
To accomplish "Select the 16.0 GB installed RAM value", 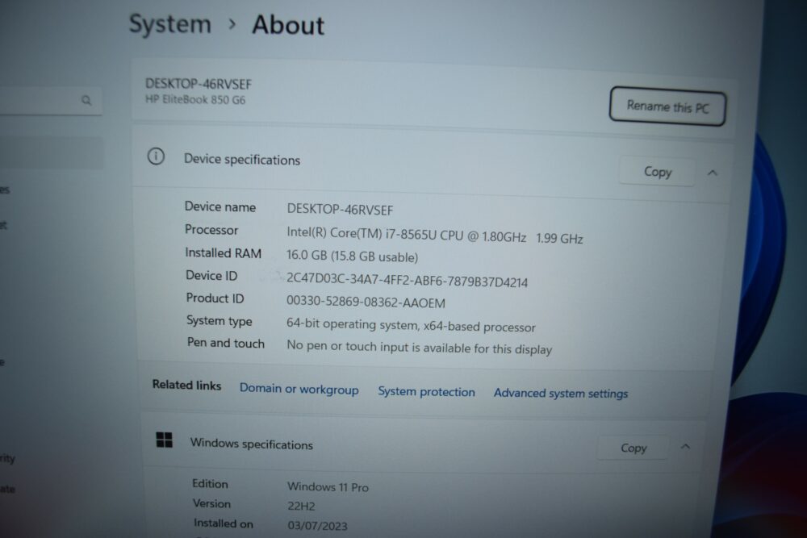I will (x=352, y=256).
